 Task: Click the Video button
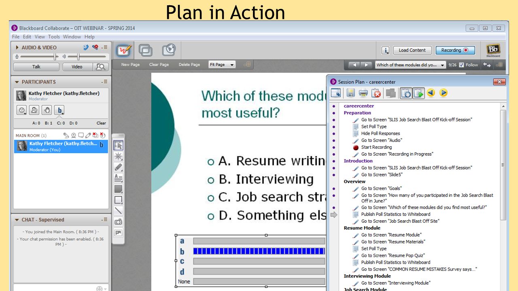coord(77,67)
